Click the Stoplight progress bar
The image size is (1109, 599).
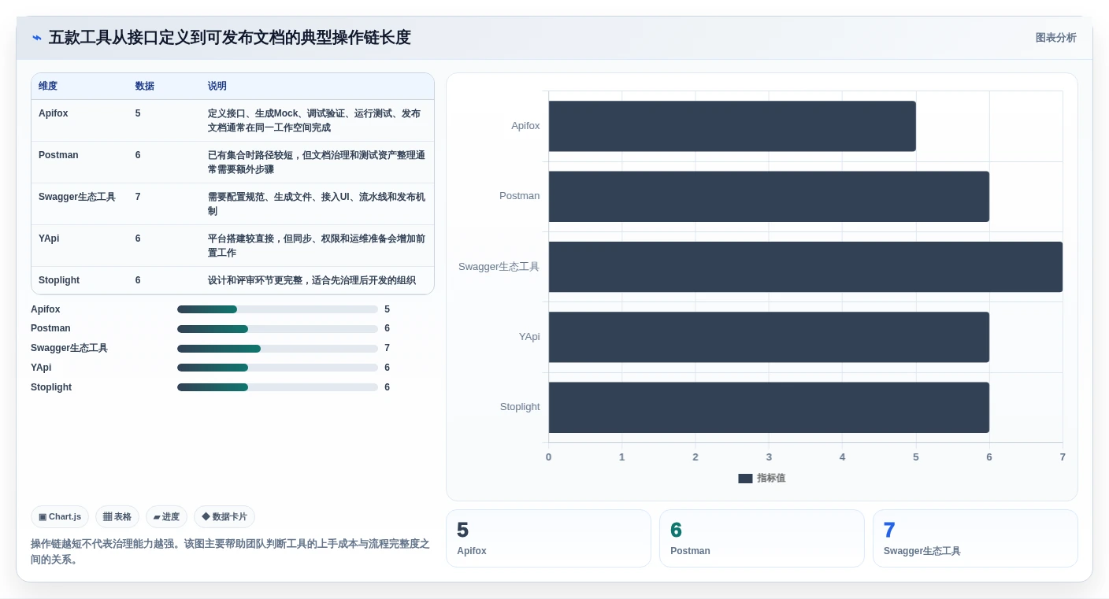[x=277, y=387]
